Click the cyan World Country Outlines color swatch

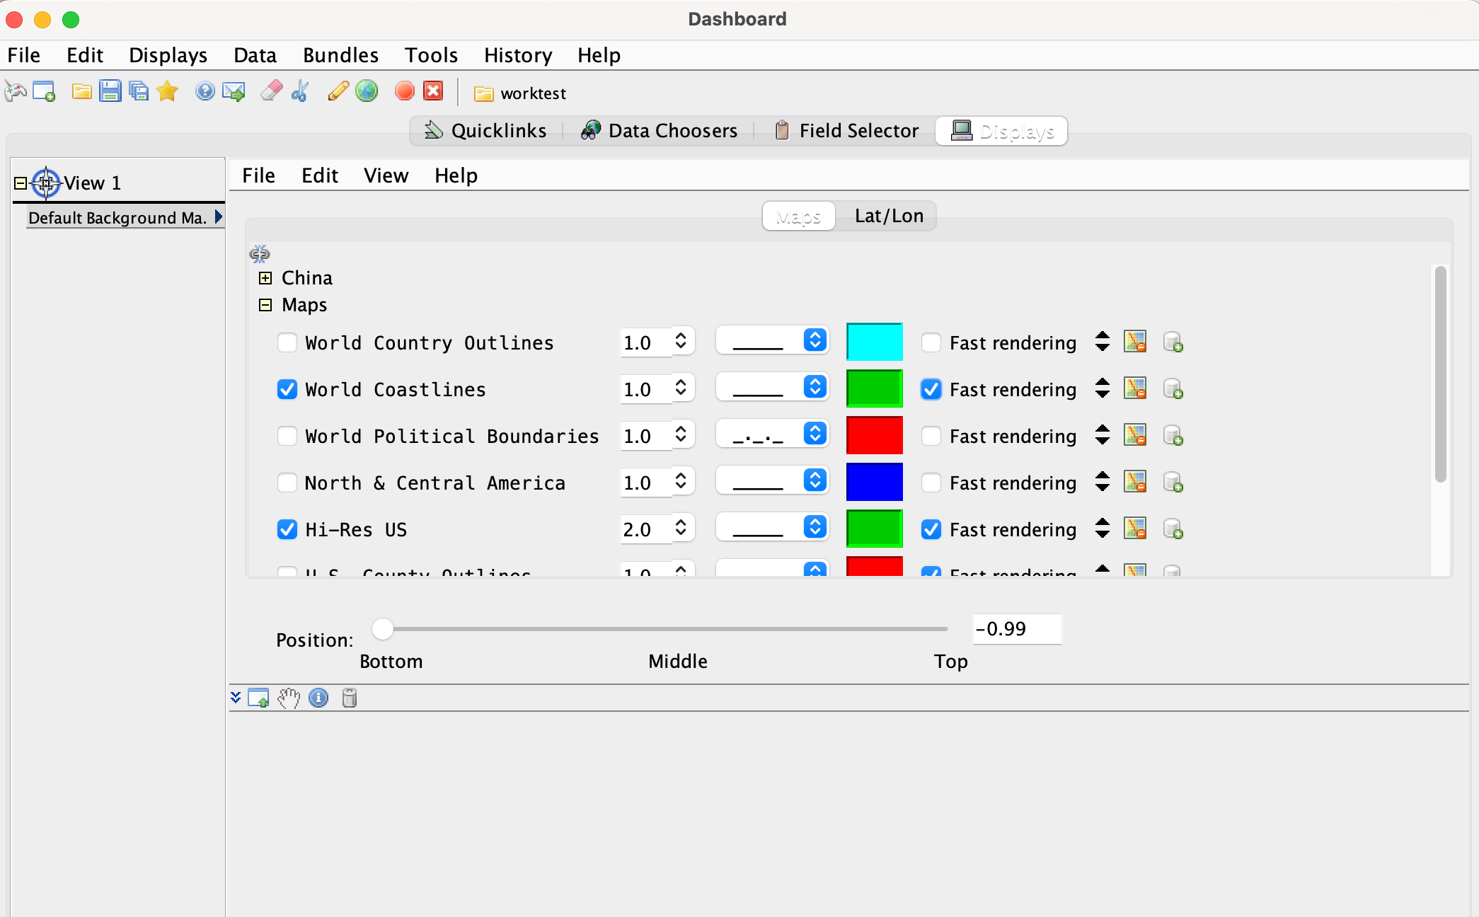874,342
